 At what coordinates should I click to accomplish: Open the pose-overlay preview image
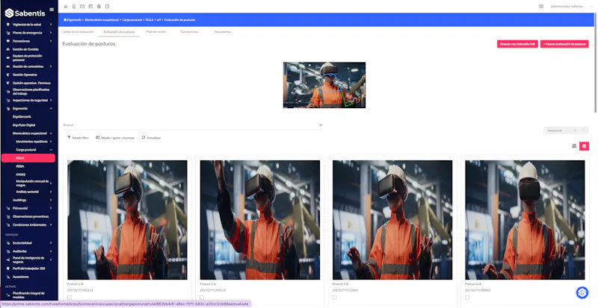[x=324, y=85]
